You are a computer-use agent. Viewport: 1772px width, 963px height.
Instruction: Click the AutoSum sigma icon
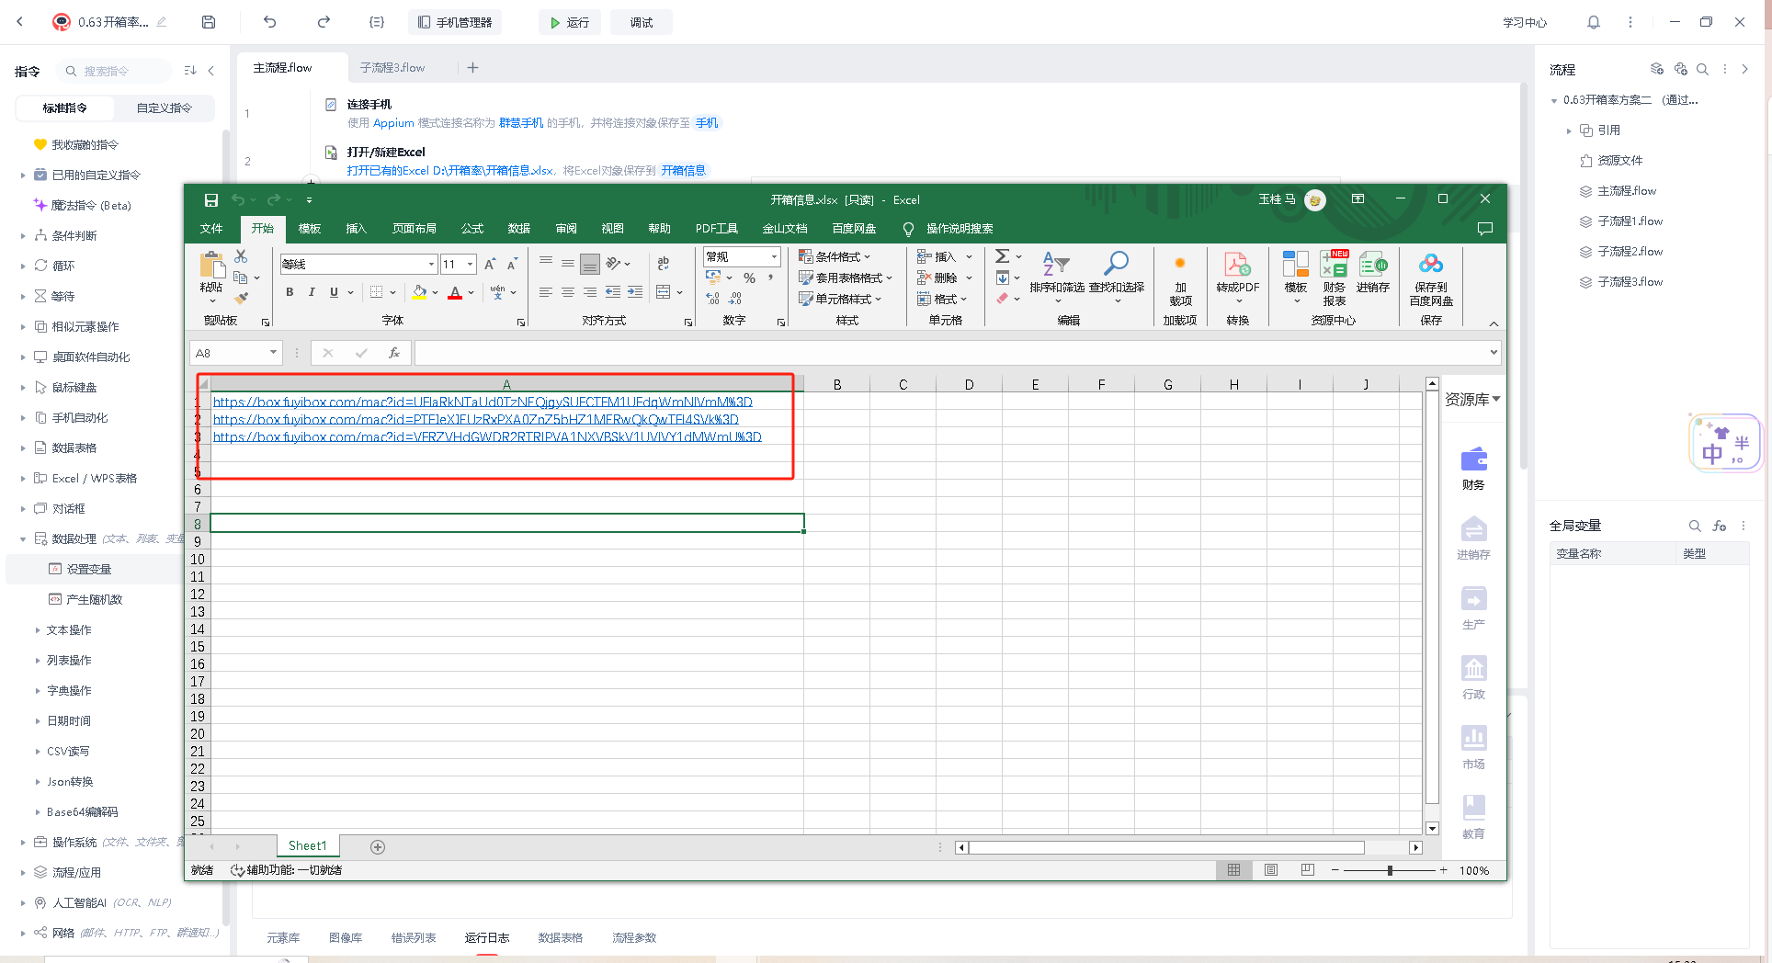[1003, 256]
